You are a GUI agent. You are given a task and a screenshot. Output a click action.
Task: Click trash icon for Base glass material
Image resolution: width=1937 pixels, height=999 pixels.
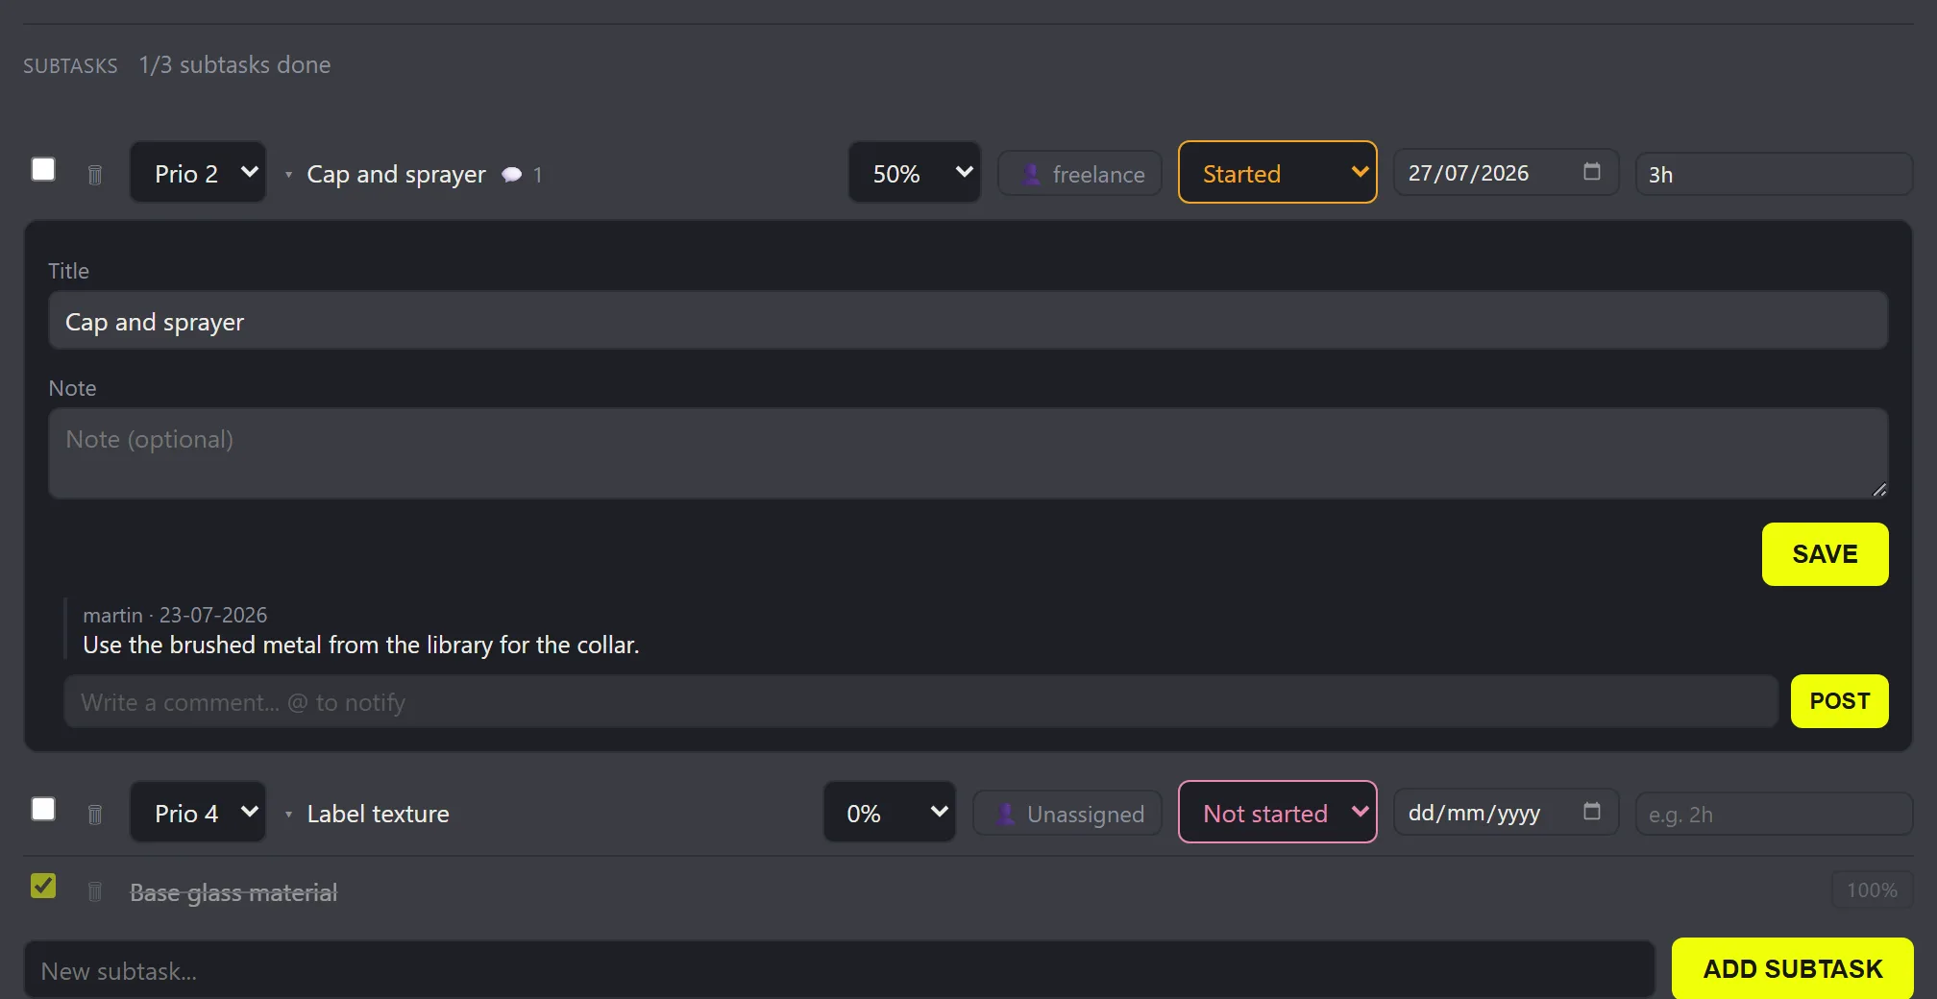click(95, 892)
